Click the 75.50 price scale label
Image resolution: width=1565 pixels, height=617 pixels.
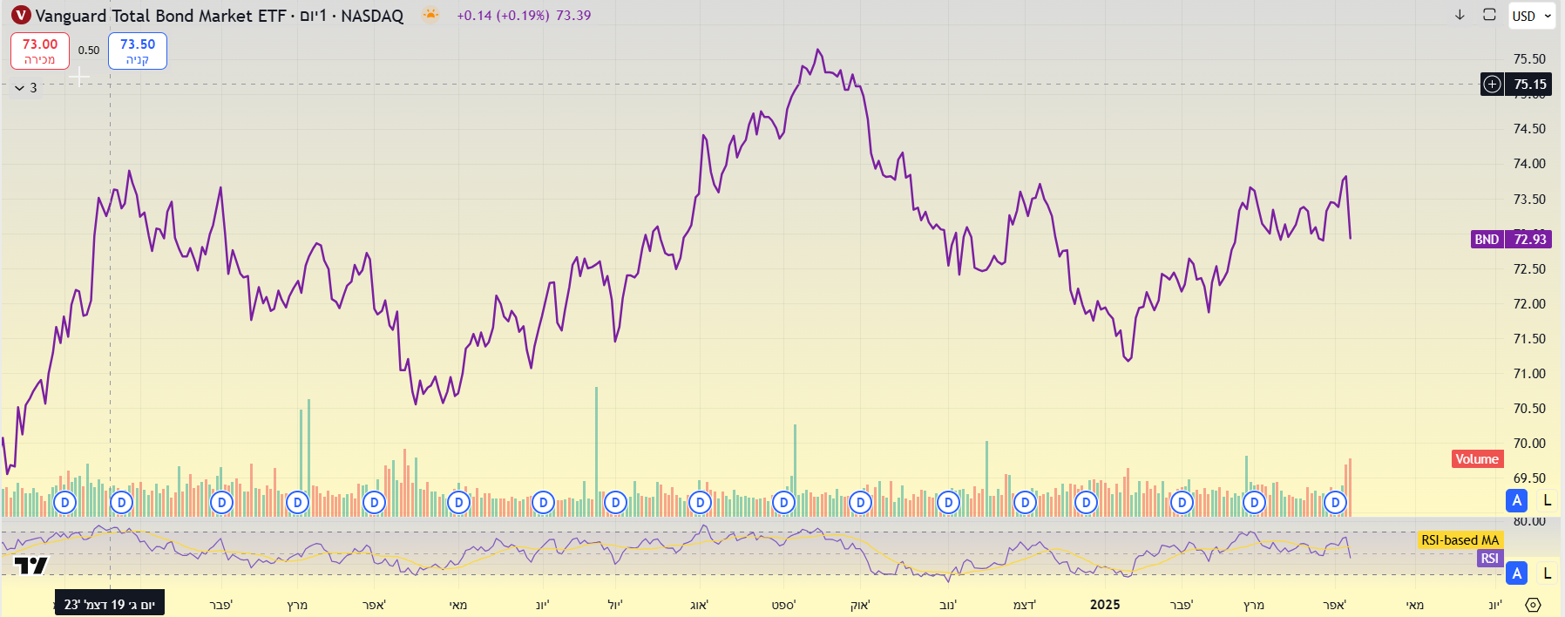point(1529,59)
